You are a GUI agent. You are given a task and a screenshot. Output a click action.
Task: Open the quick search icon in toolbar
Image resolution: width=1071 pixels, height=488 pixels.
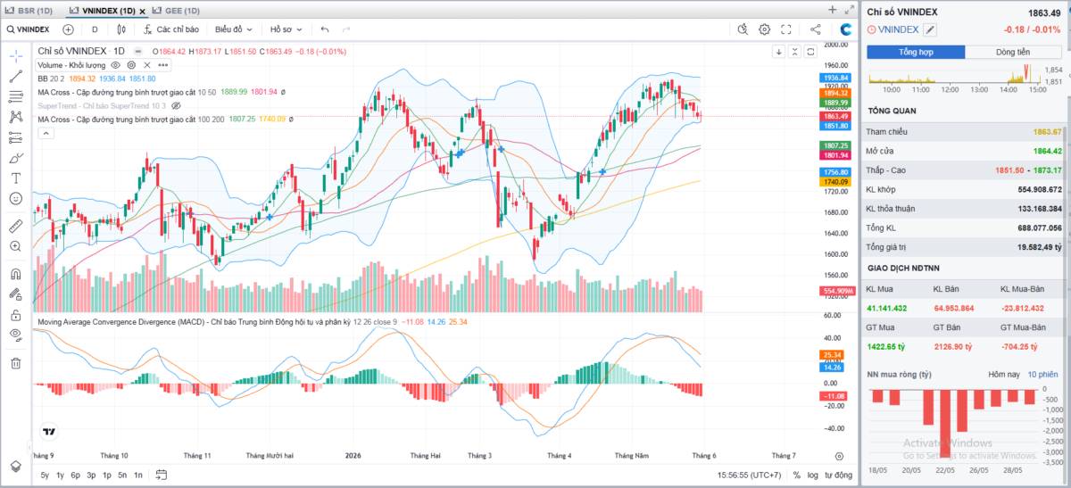743,29
